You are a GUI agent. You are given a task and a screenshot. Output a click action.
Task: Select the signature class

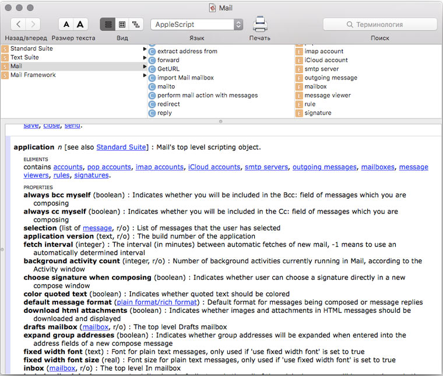pos(318,113)
